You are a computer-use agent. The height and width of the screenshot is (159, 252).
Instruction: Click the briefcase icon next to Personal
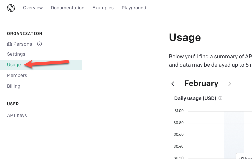[x=9, y=44]
